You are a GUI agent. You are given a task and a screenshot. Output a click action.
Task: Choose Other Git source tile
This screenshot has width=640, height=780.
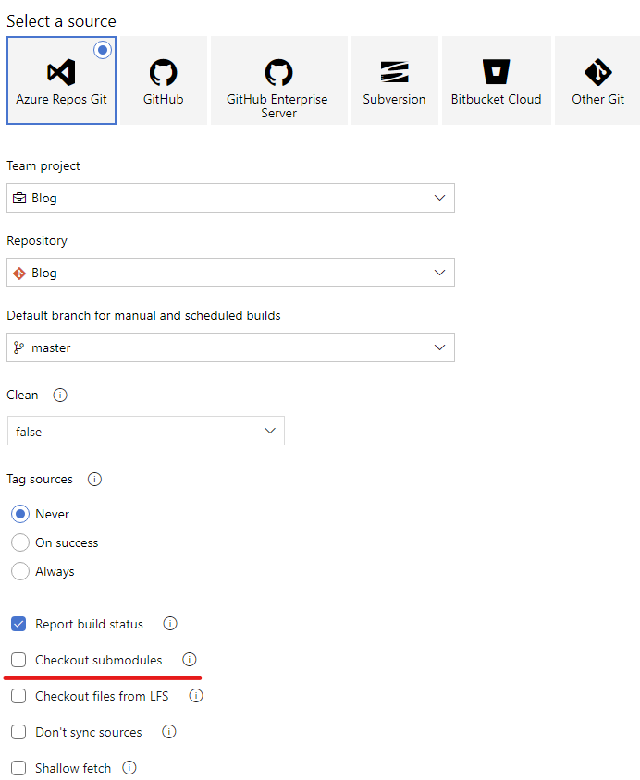pyautogui.click(x=597, y=80)
